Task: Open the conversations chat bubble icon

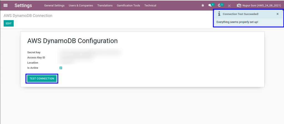Action: (210, 6)
